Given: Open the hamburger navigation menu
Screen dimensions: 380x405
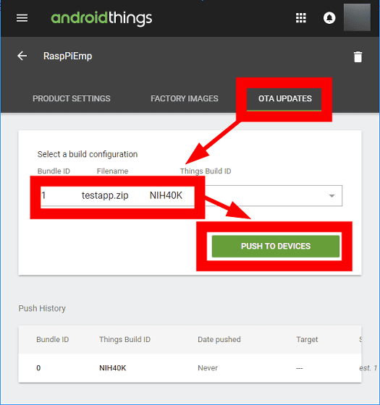Looking at the screenshot, I should [22, 18].
